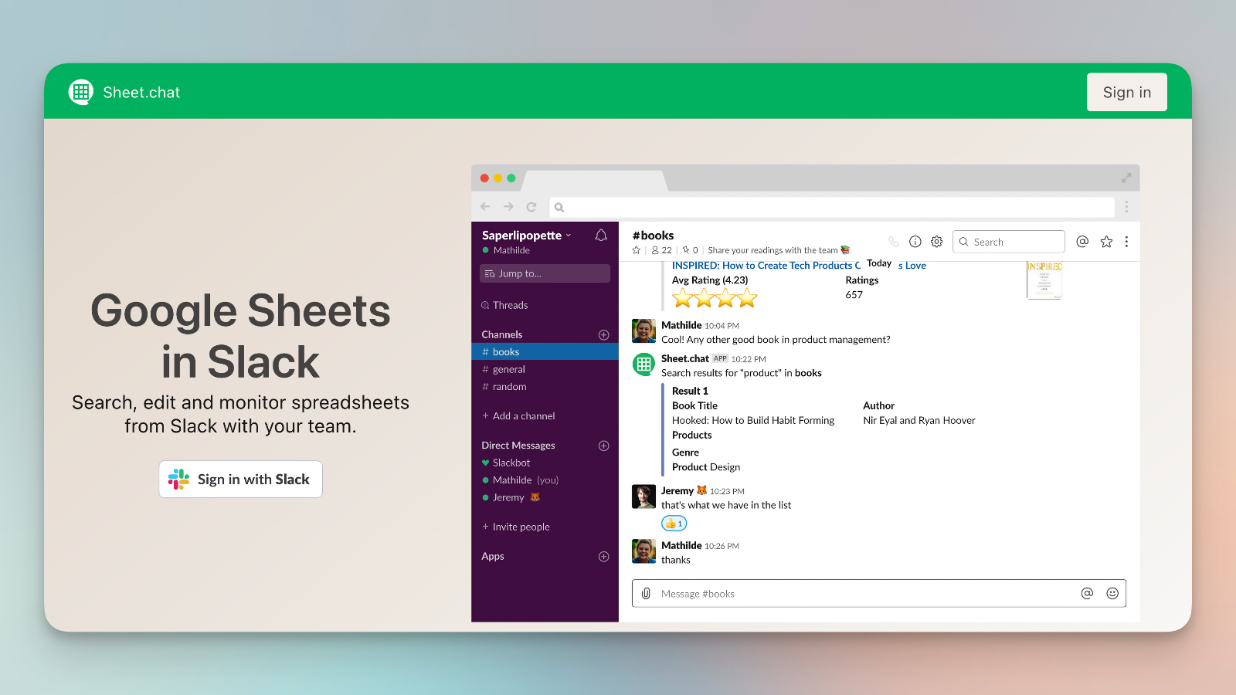1236x695 pixels.
Task: Toggle the thumbs-up reaction on Jeremy's message
Action: (674, 523)
